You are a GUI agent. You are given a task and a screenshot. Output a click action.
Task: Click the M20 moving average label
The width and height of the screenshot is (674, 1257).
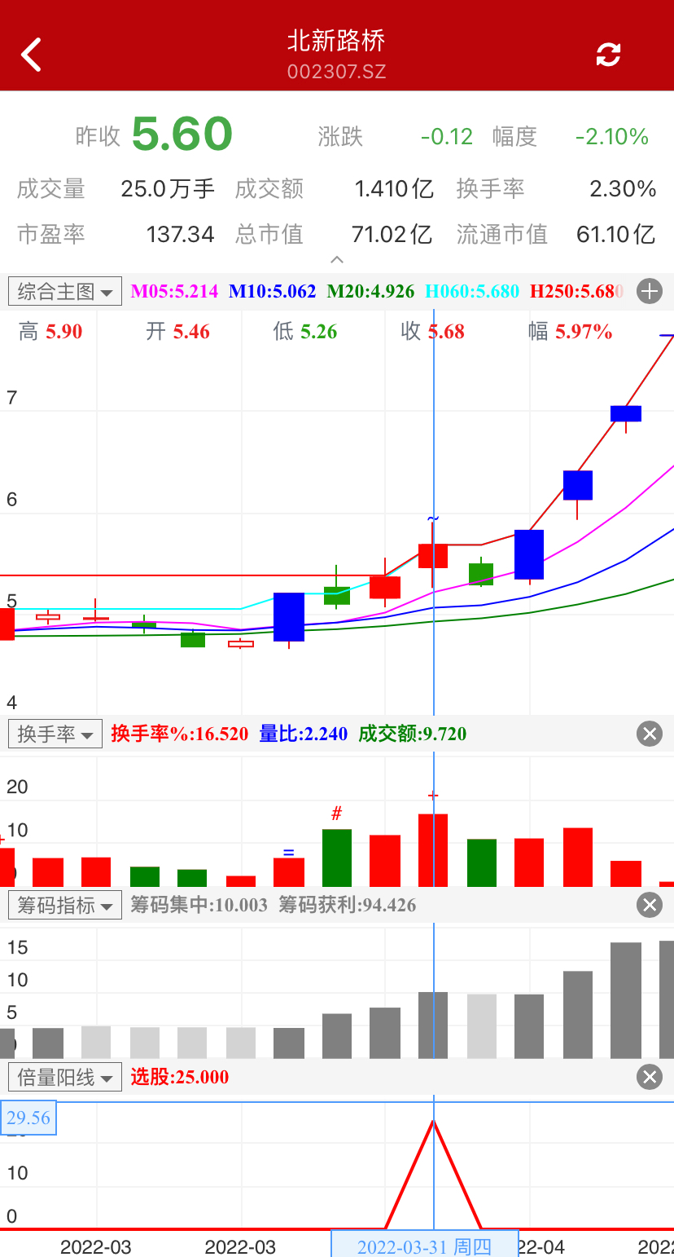tap(370, 291)
